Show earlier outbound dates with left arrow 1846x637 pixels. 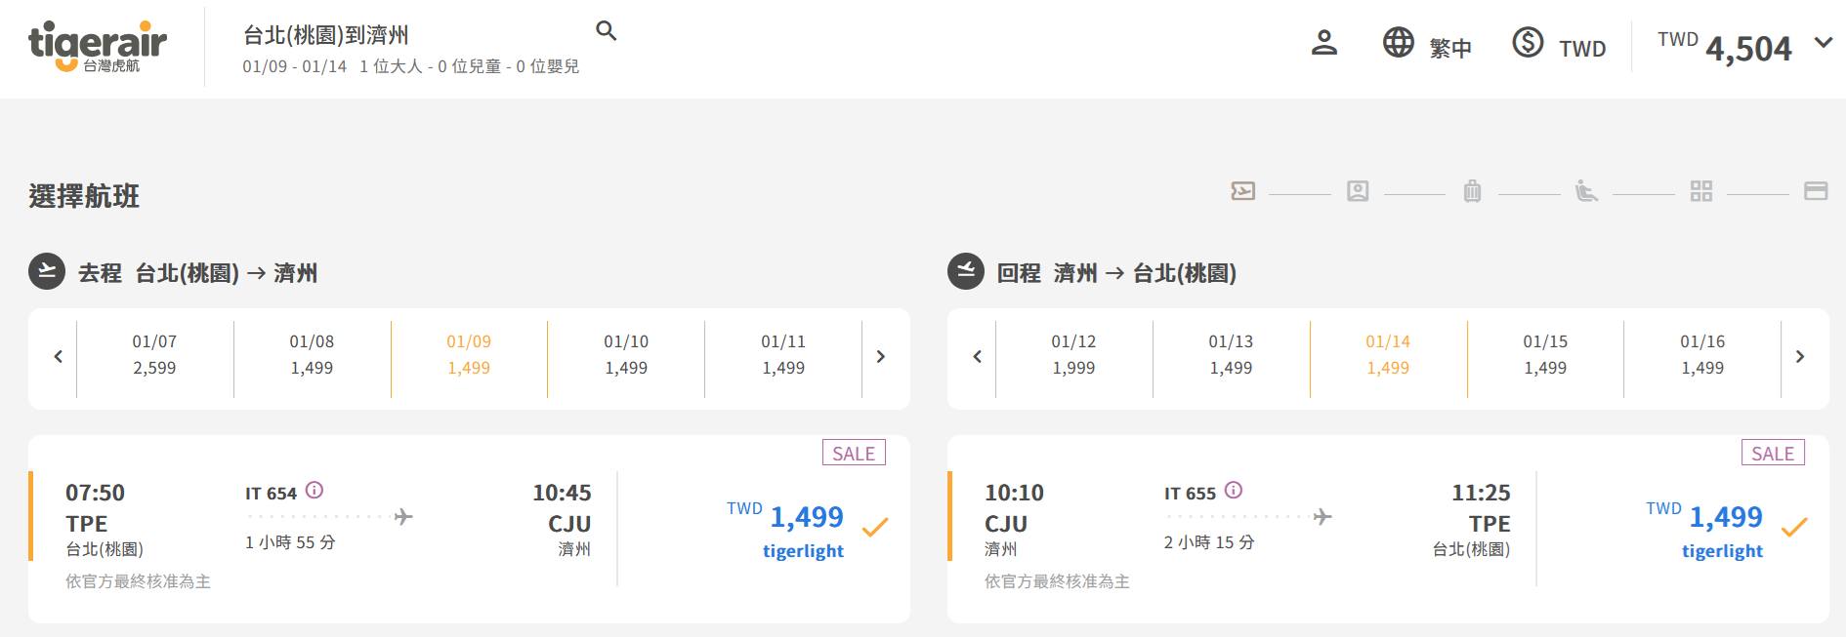[x=58, y=356]
